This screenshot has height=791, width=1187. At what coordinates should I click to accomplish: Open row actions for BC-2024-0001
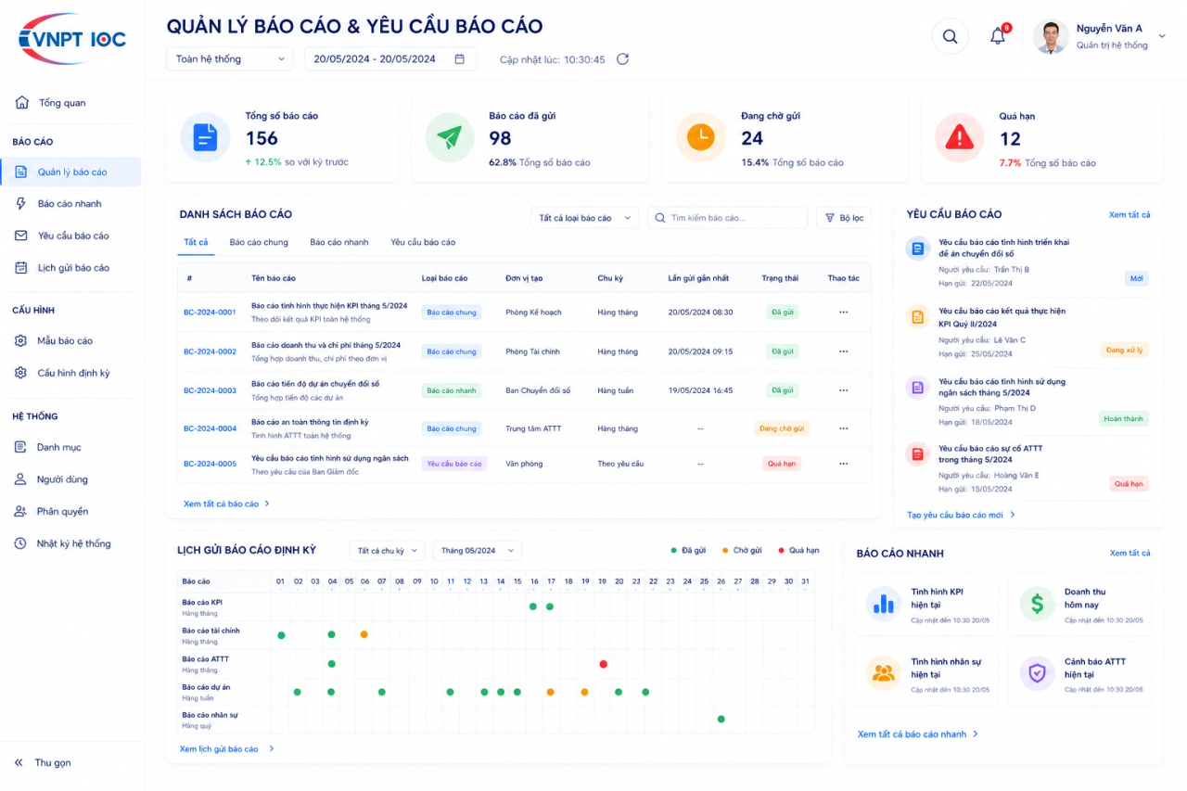point(843,313)
